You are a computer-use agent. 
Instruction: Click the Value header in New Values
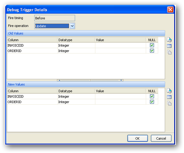tap(120, 91)
